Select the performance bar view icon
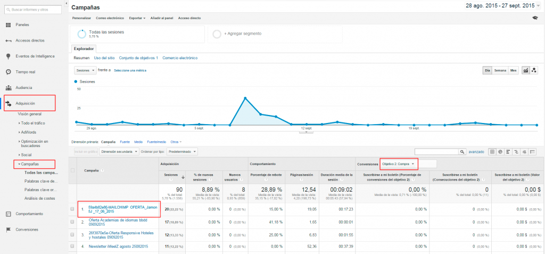 click(x=508, y=152)
